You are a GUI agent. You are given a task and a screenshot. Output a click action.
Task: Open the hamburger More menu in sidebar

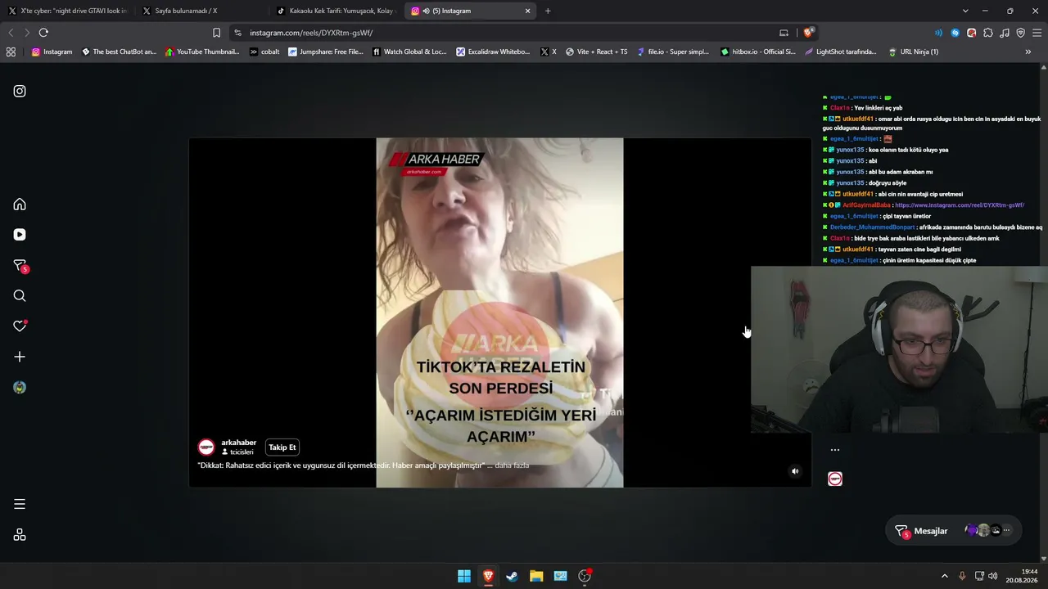point(20,504)
